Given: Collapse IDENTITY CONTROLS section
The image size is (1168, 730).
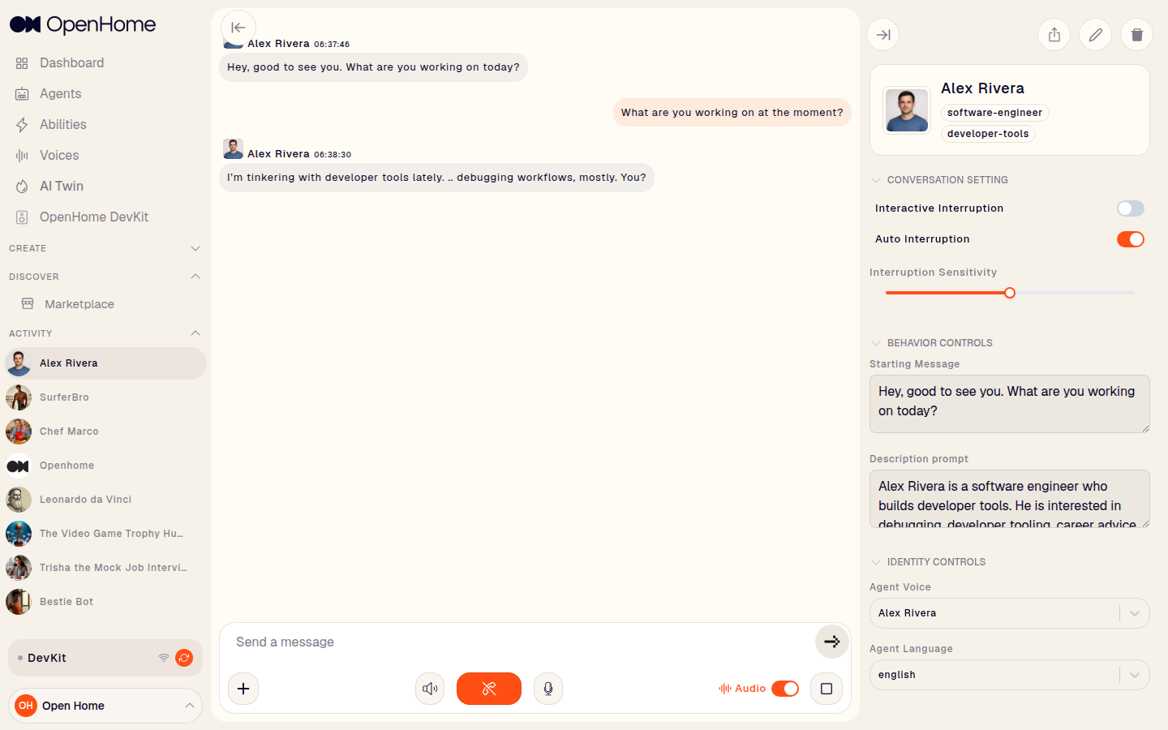Looking at the screenshot, I should point(876,562).
